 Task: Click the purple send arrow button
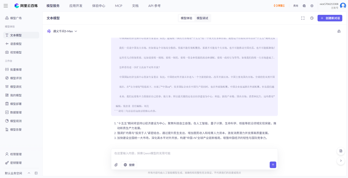tap(273, 165)
